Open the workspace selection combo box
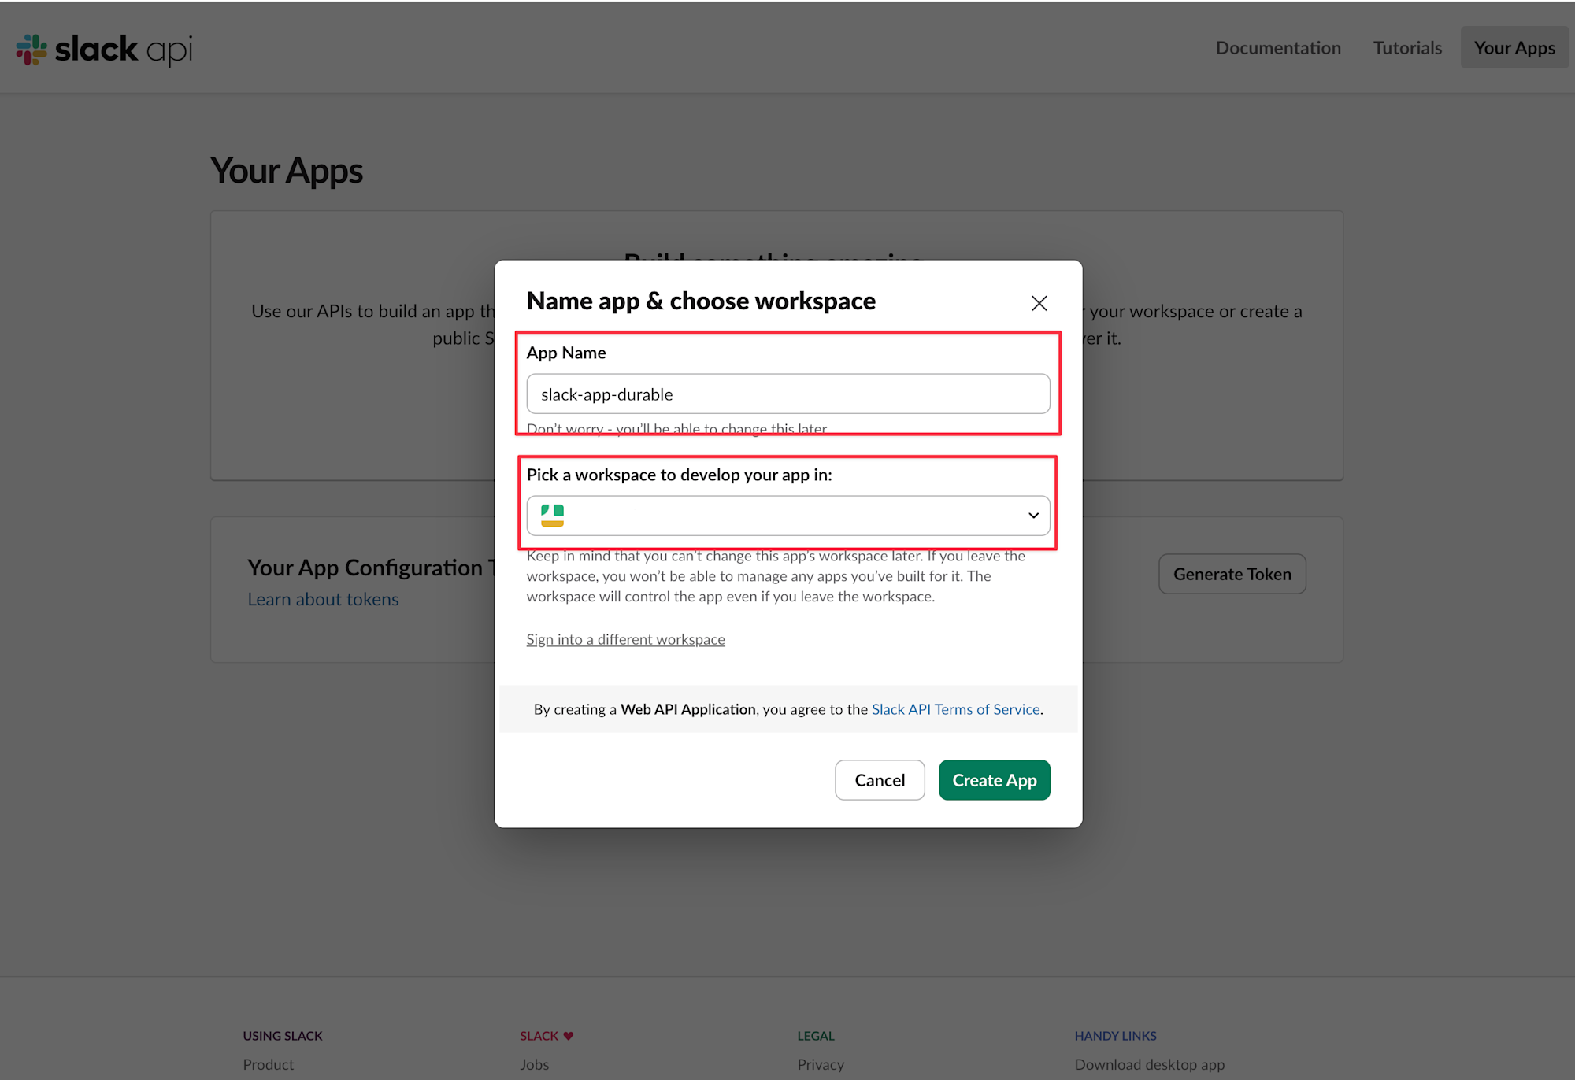This screenshot has width=1575, height=1080. pos(787,516)
